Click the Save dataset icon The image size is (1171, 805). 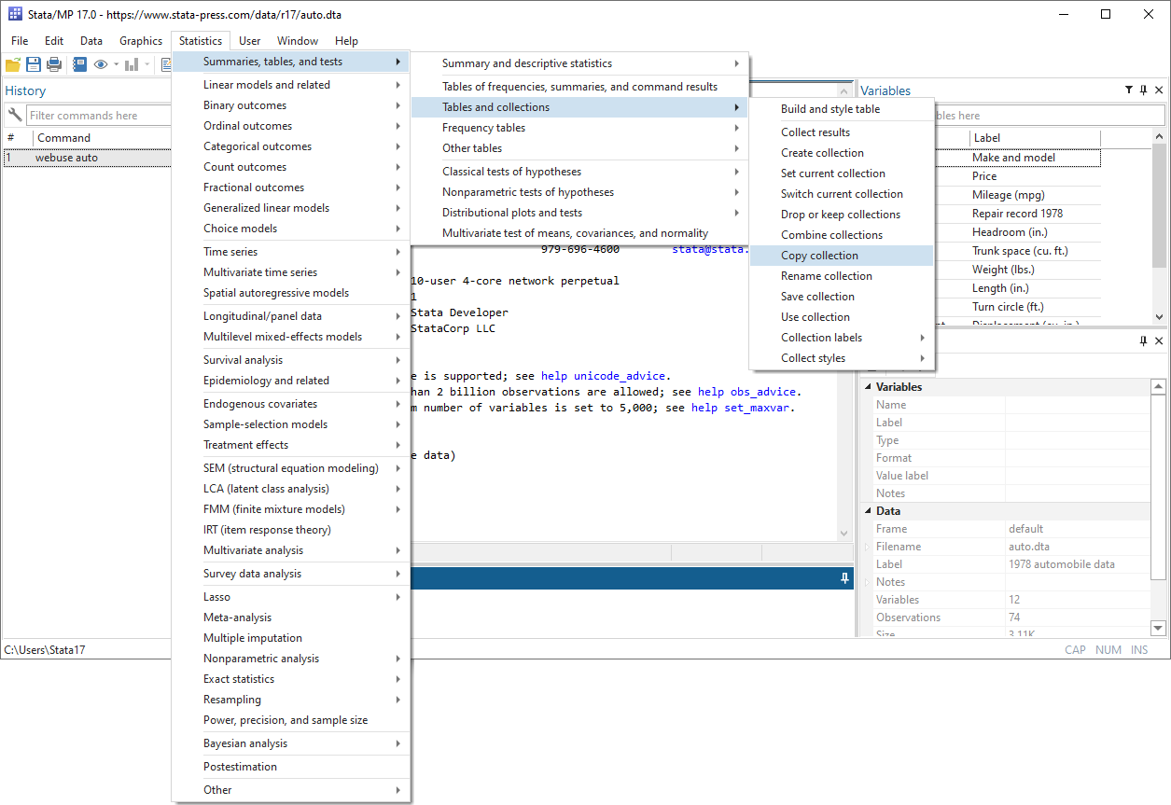pos(34,63)
